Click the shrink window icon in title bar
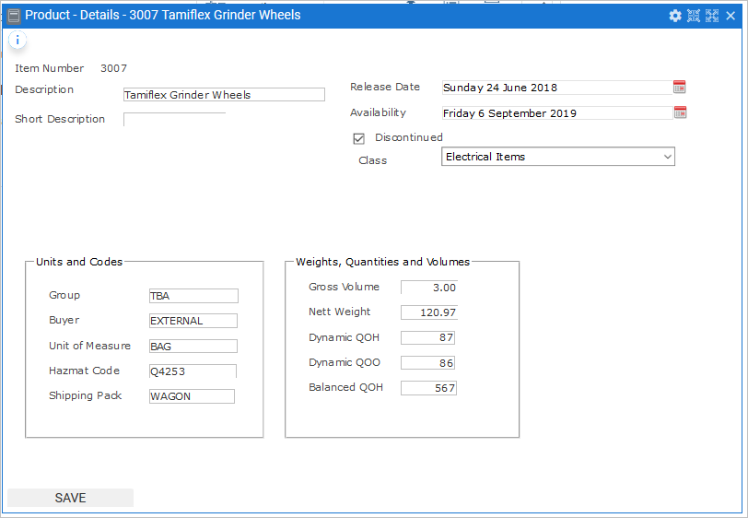 [x=693, y=16]
